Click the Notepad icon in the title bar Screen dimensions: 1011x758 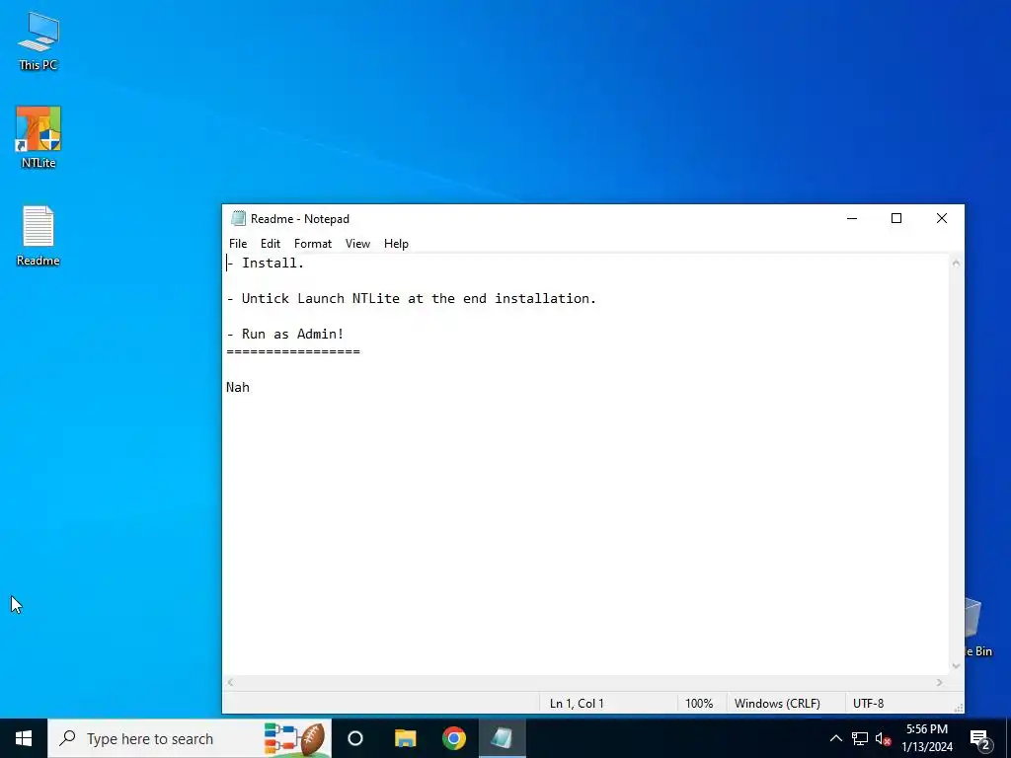pyautogui.click(x=239, y=218)
